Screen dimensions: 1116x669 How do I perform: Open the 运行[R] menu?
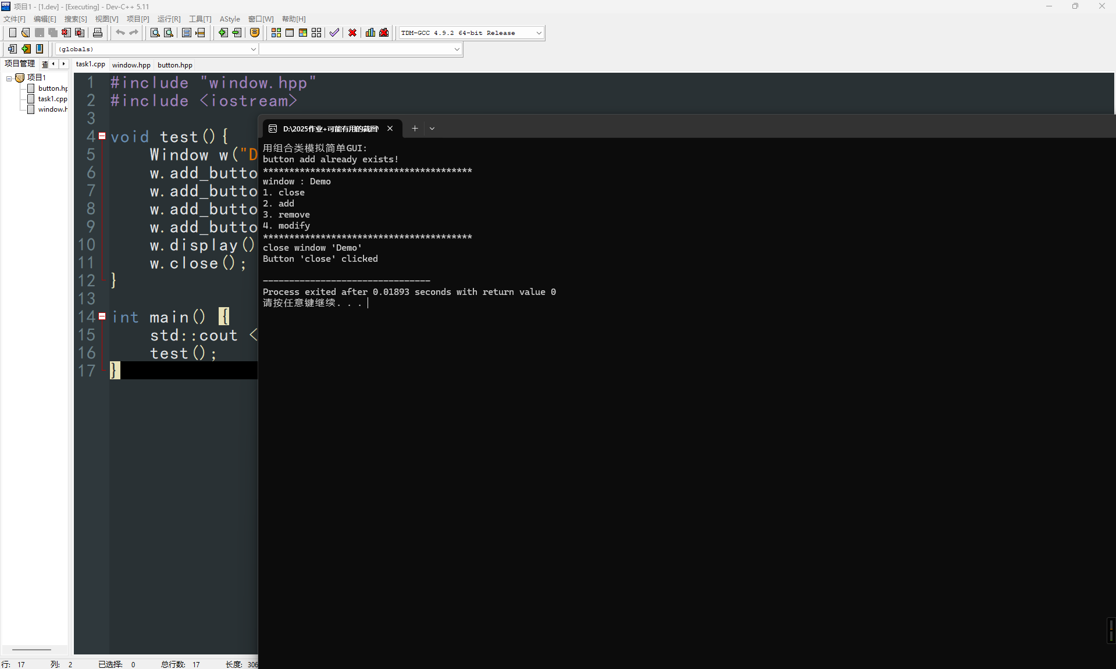click(169, 19)
